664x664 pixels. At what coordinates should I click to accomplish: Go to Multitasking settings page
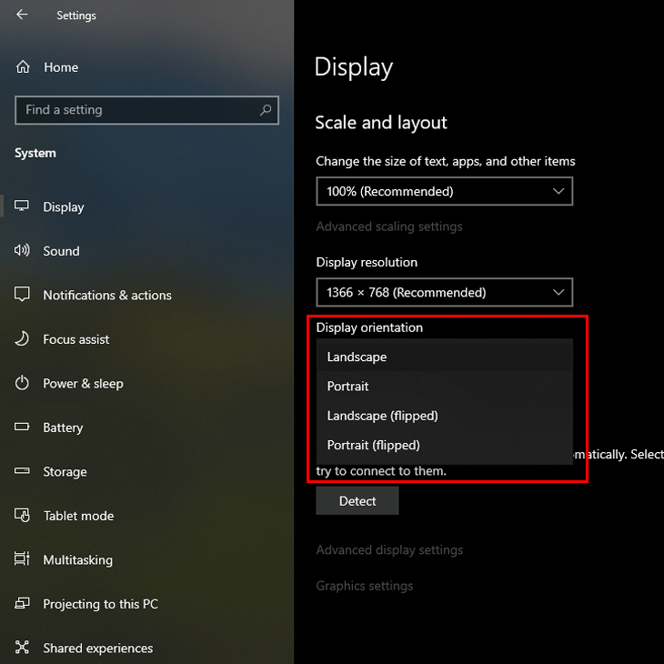point(77,560)
